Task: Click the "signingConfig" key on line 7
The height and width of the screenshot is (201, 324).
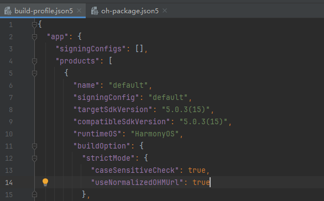Action: click(x=106, y=97)
